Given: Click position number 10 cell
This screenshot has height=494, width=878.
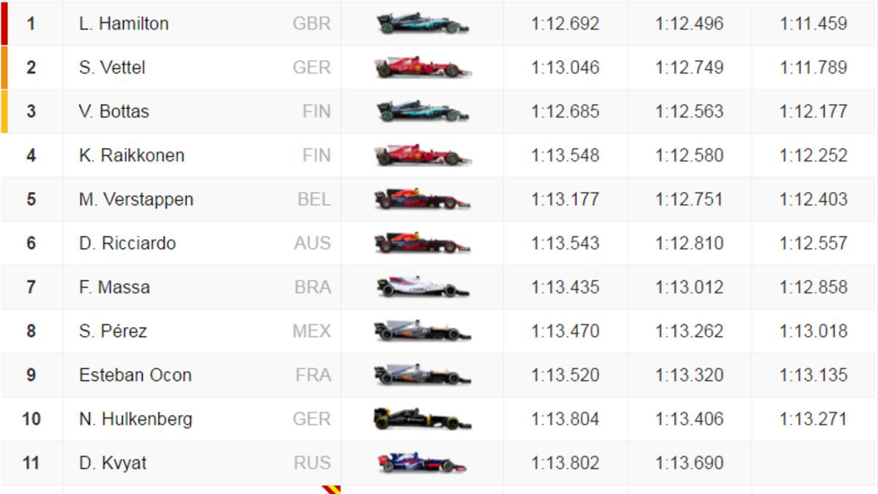Looking at the screenshot, I should 31,419.
